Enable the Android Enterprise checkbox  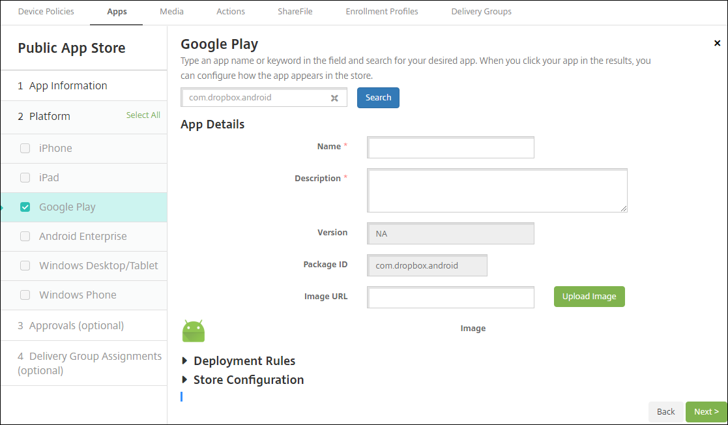click(25, 237)
